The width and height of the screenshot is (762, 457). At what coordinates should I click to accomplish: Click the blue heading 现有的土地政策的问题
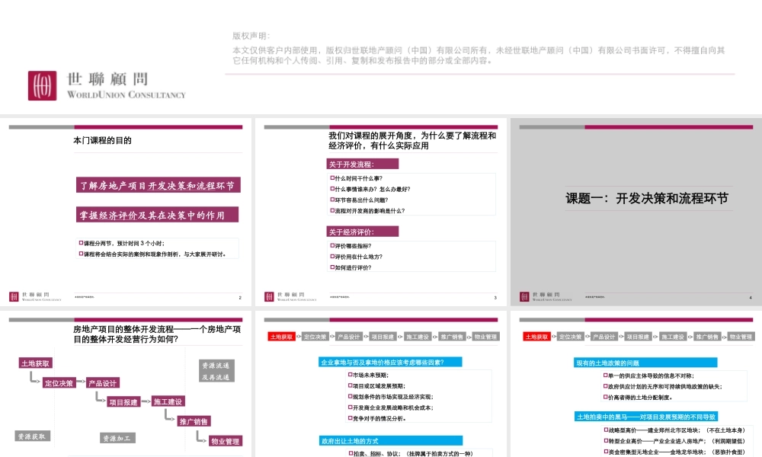[645, 363]
